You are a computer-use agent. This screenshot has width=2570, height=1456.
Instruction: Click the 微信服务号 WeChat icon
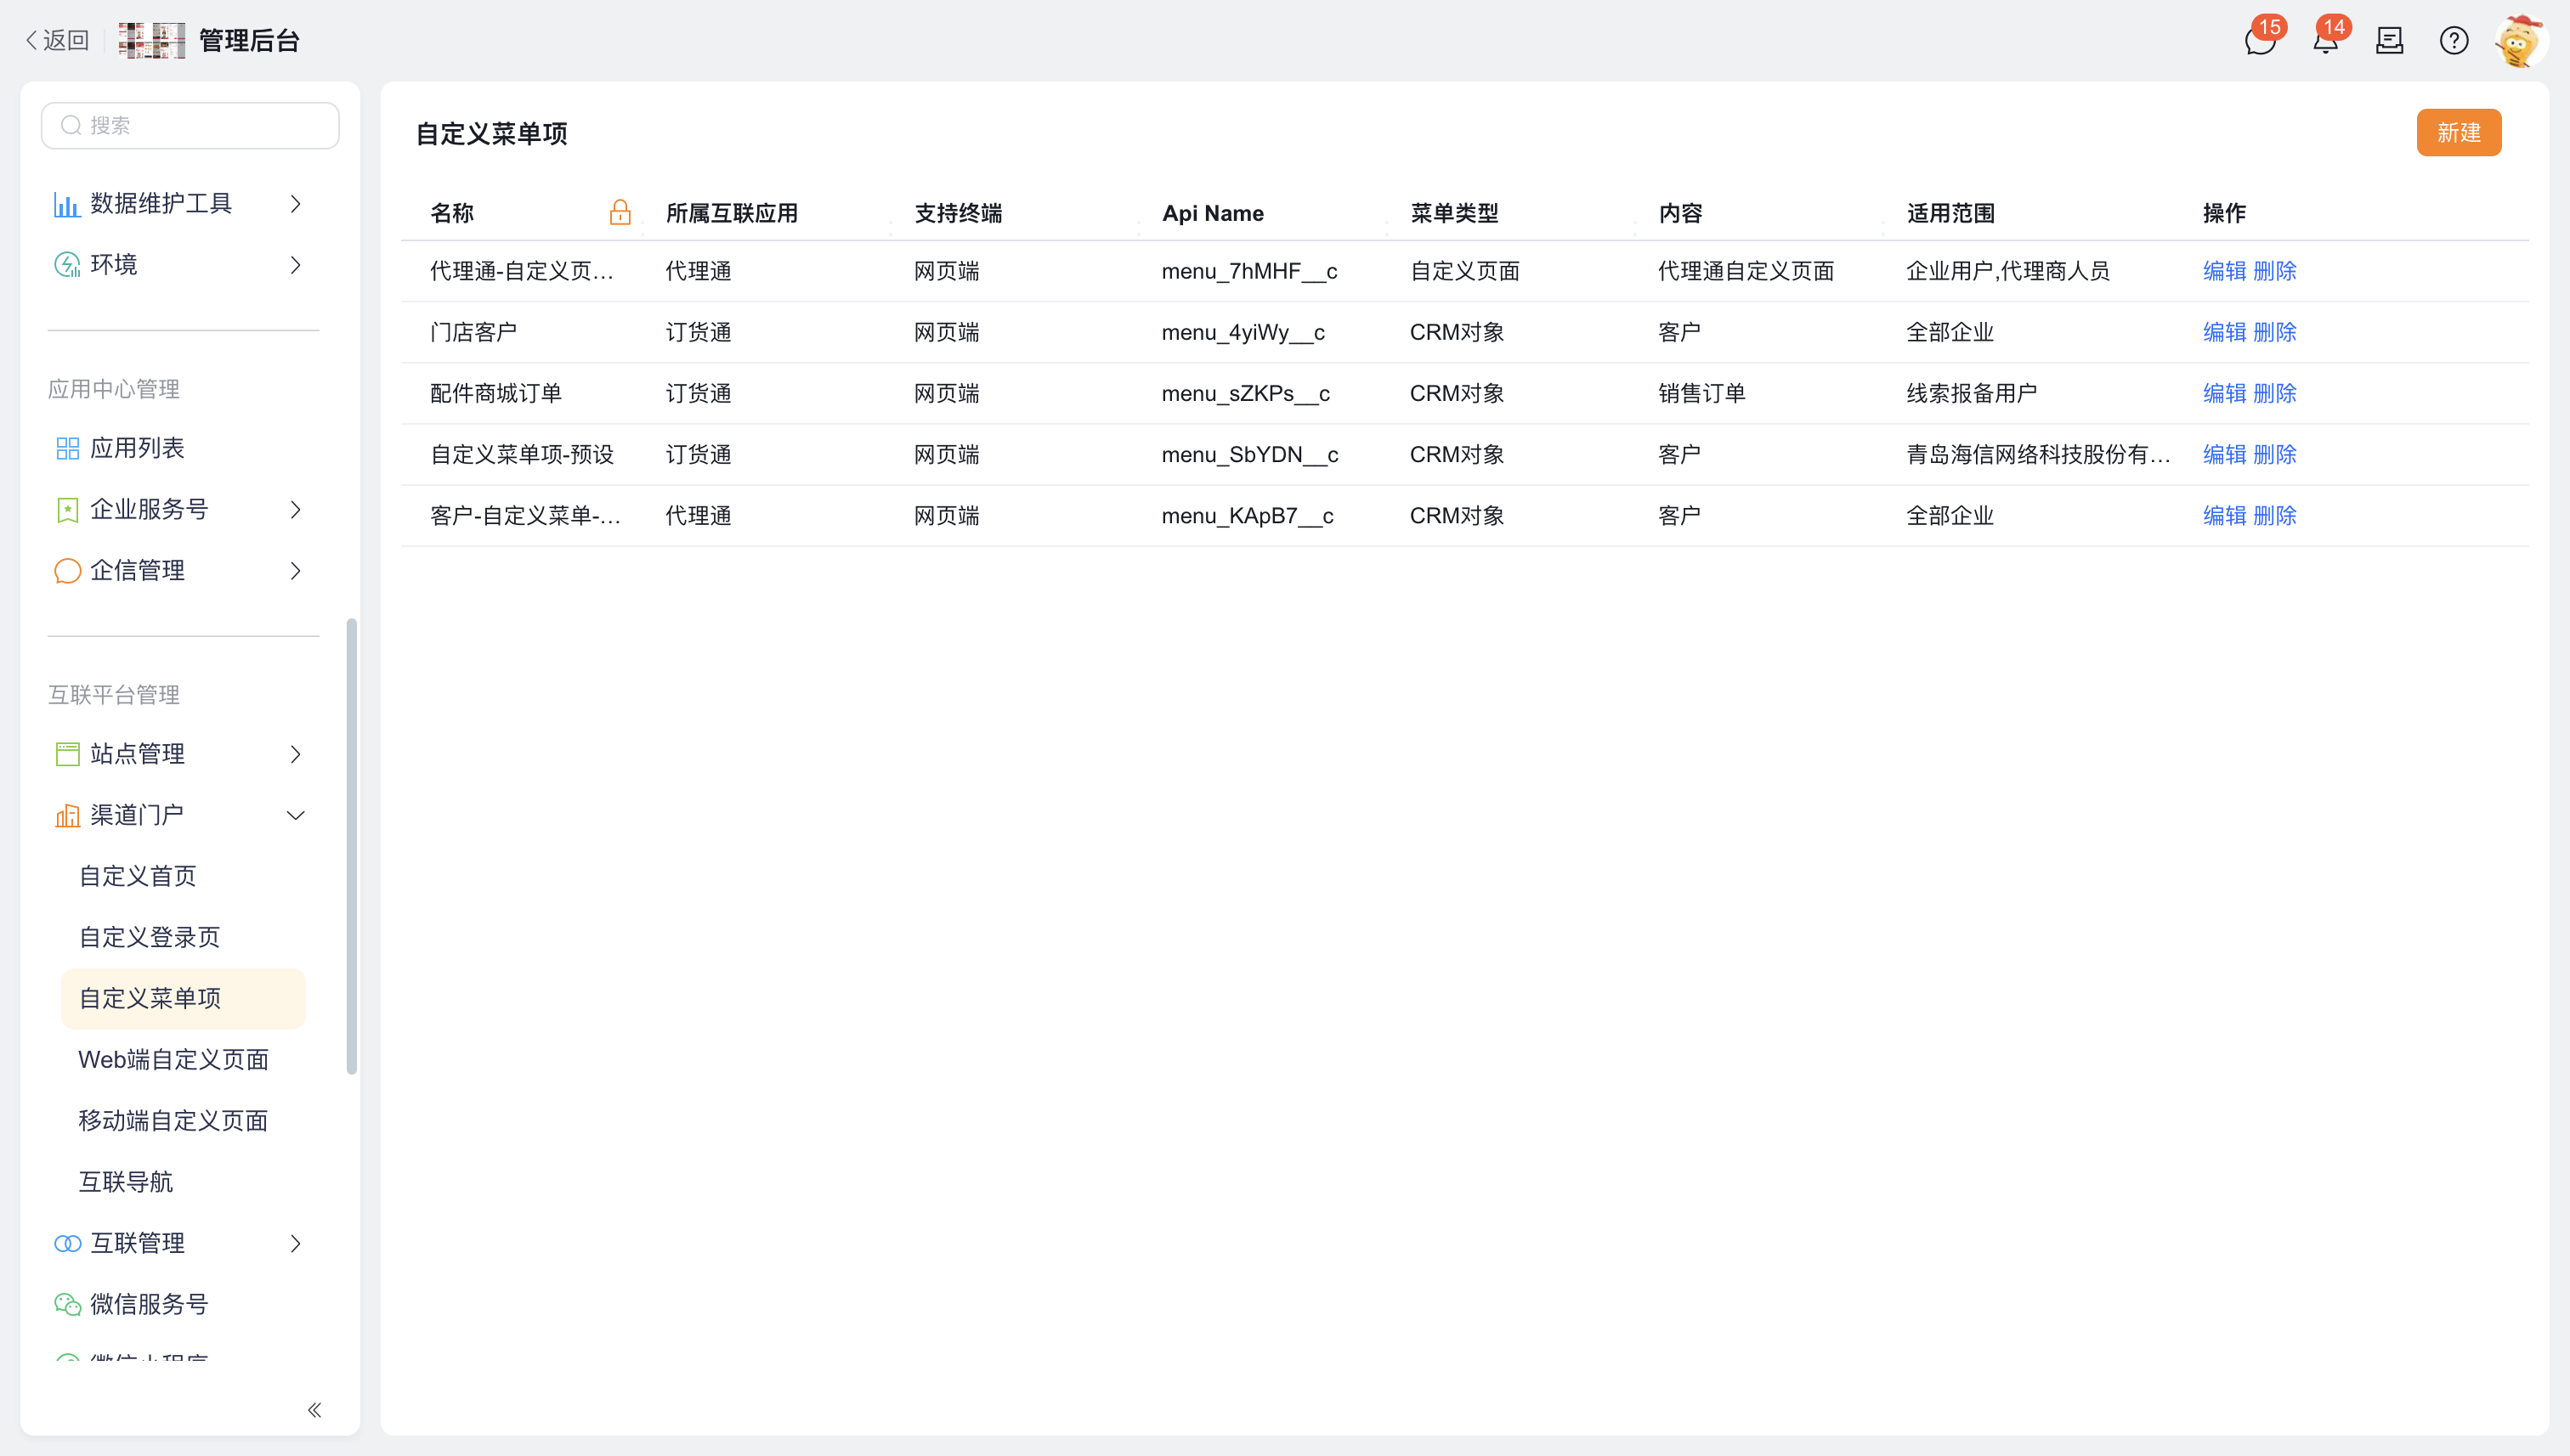tap(67, 1304)
